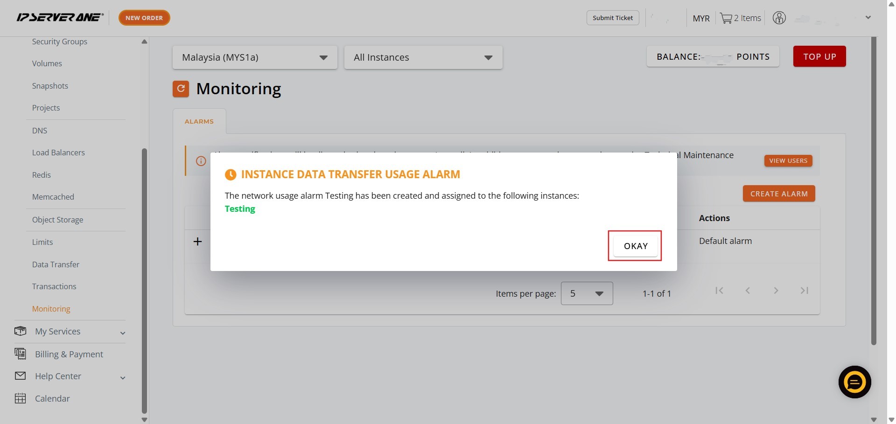Click the OKAY button in the alarm dialog
The height and width of the screenshot is (424, 896).
(x=635, y=246)
